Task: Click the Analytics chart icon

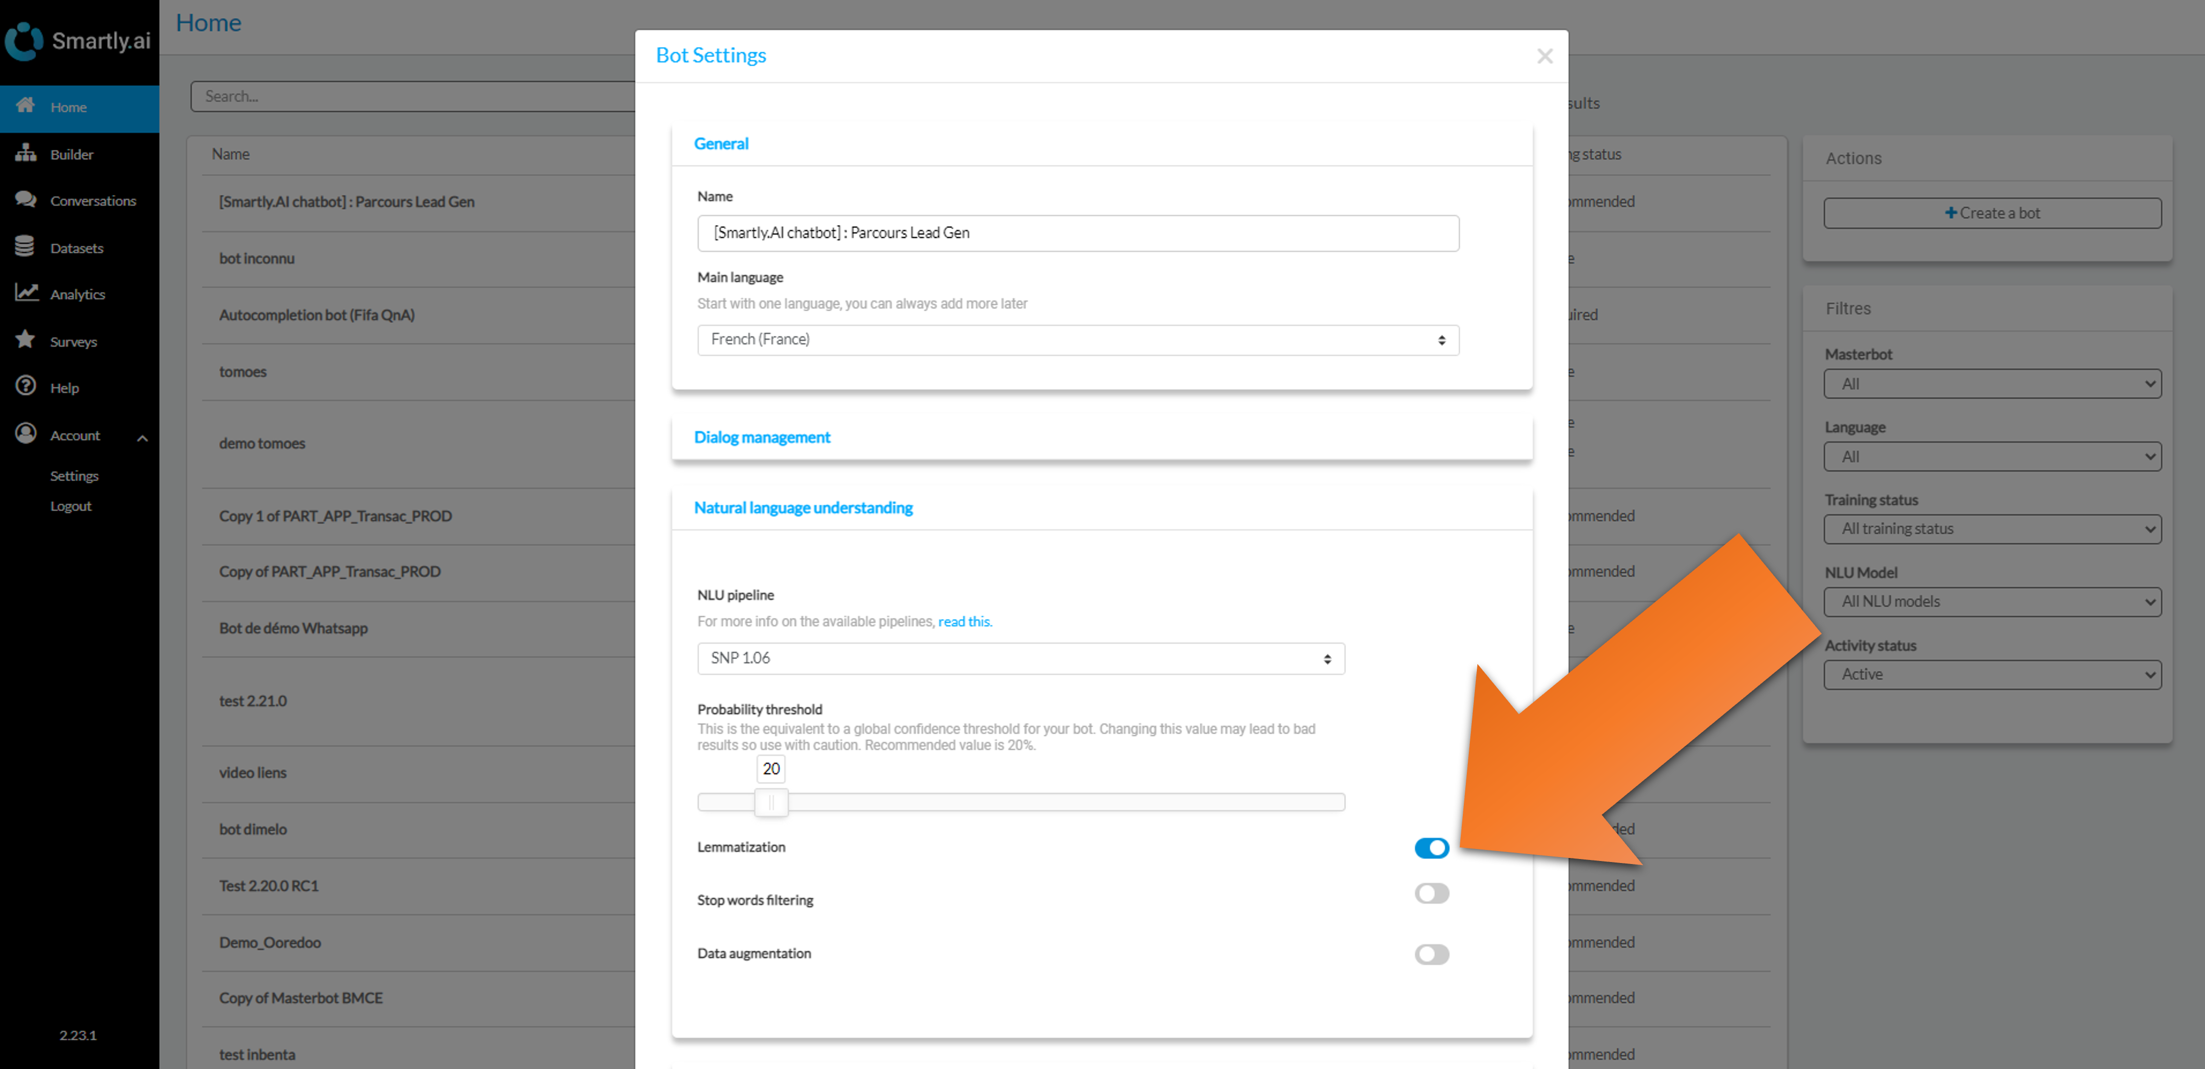Action: click(26, 293)
